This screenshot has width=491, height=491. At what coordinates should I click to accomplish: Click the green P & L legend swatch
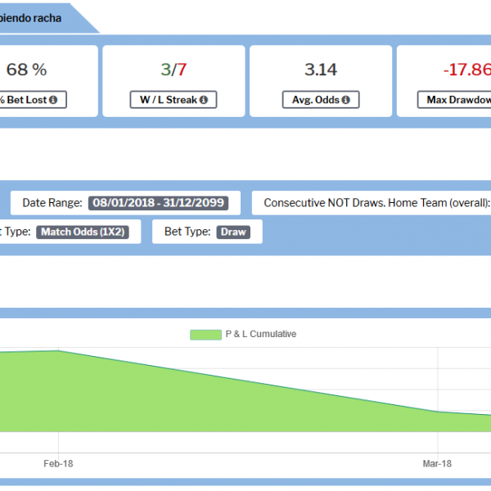coord(205,334)
